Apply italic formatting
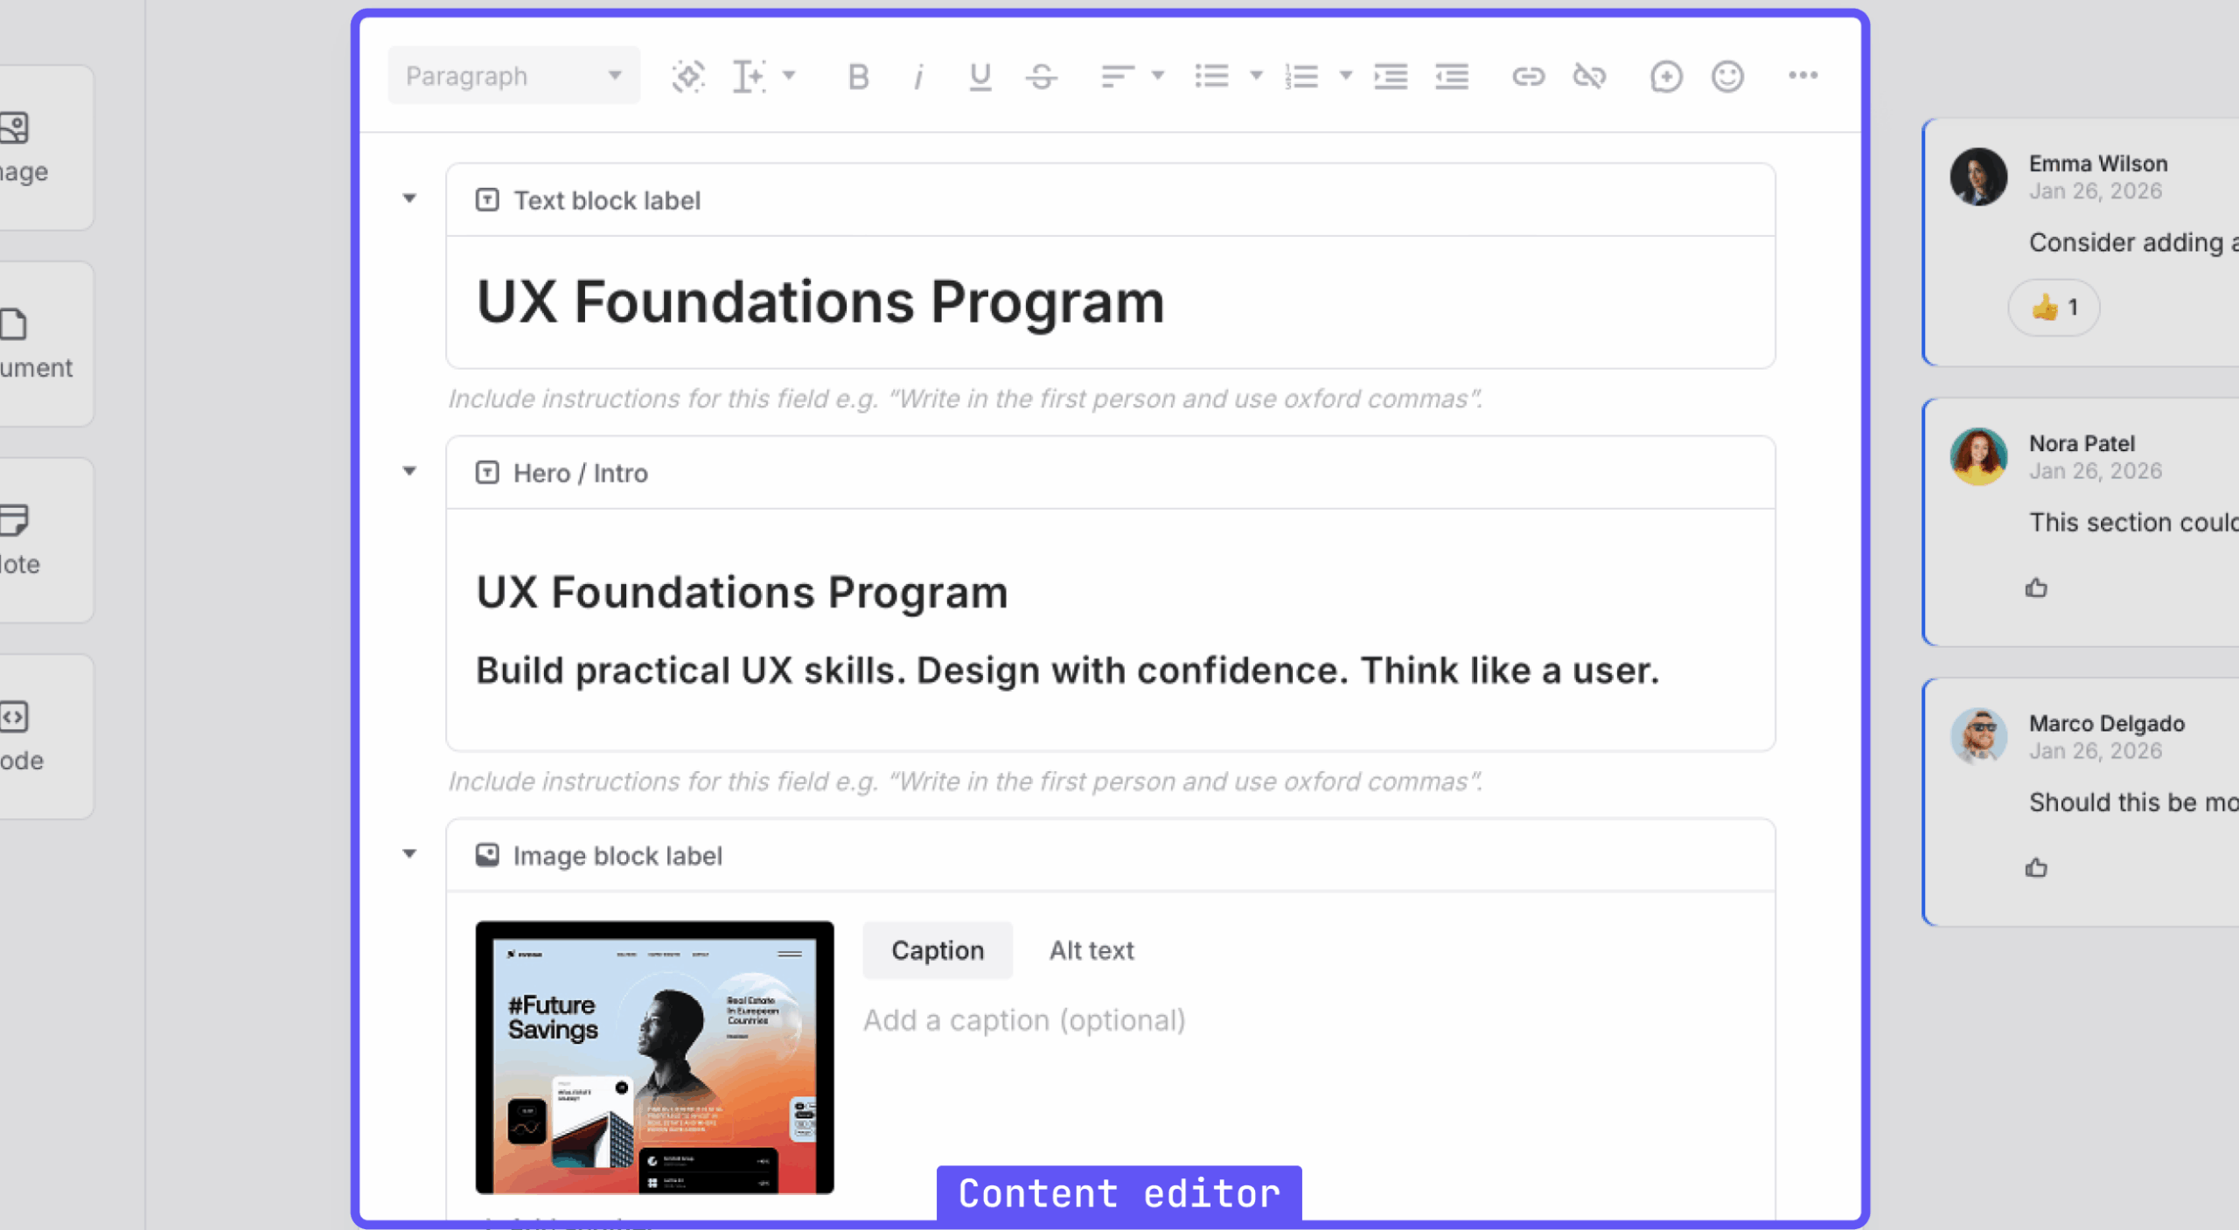Image resolution: width=2239 pixels, height=1230 pixels. pos(918,77)
